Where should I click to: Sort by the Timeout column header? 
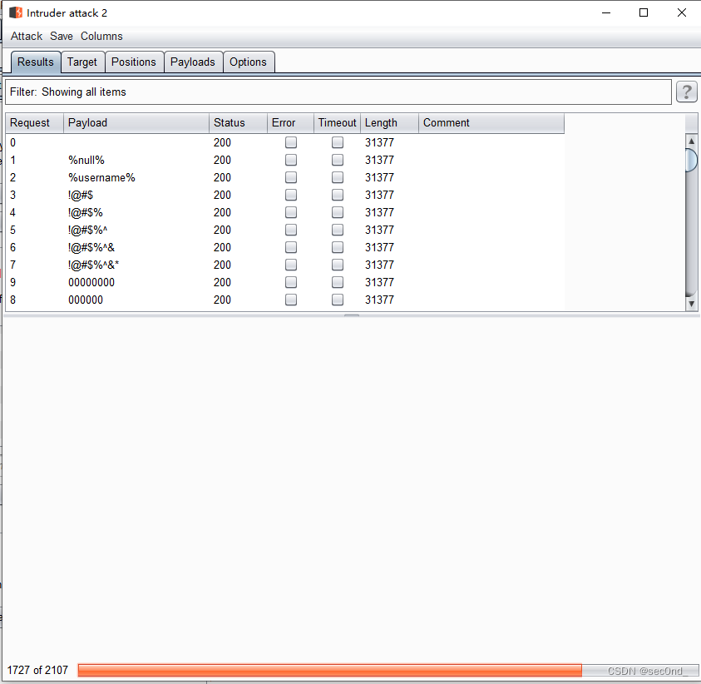[337, 123]
